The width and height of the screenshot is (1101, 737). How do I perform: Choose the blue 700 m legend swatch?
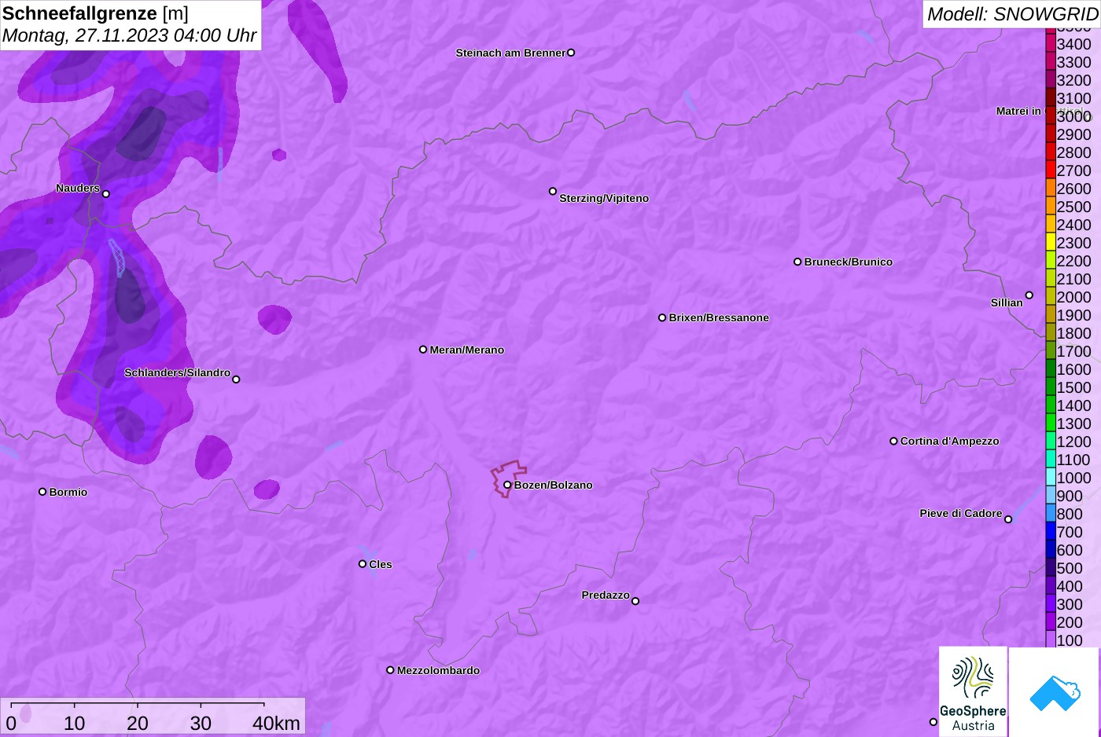click(x=1050, y=532)
